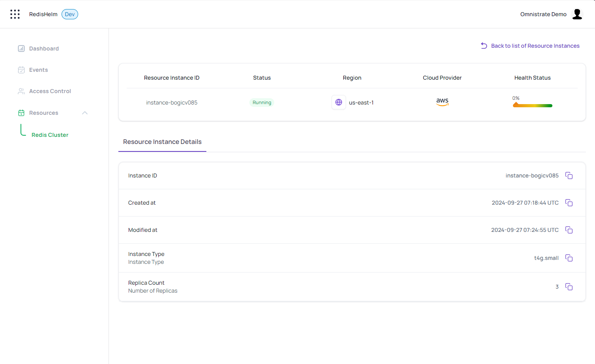Open the app grid launcher icon

[x=15, y=14]
